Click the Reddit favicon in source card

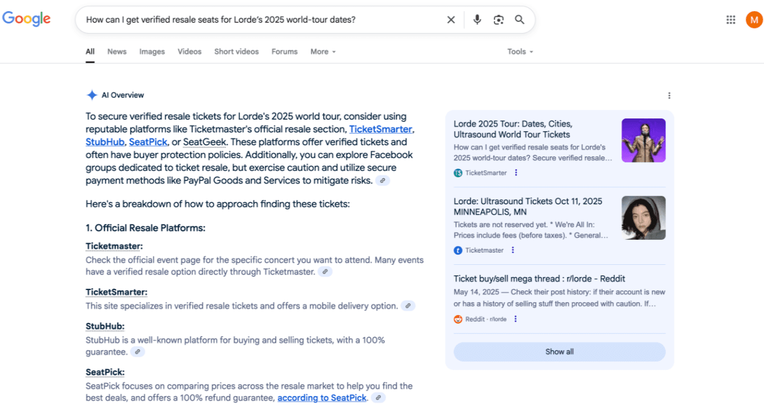coord(458,319)
